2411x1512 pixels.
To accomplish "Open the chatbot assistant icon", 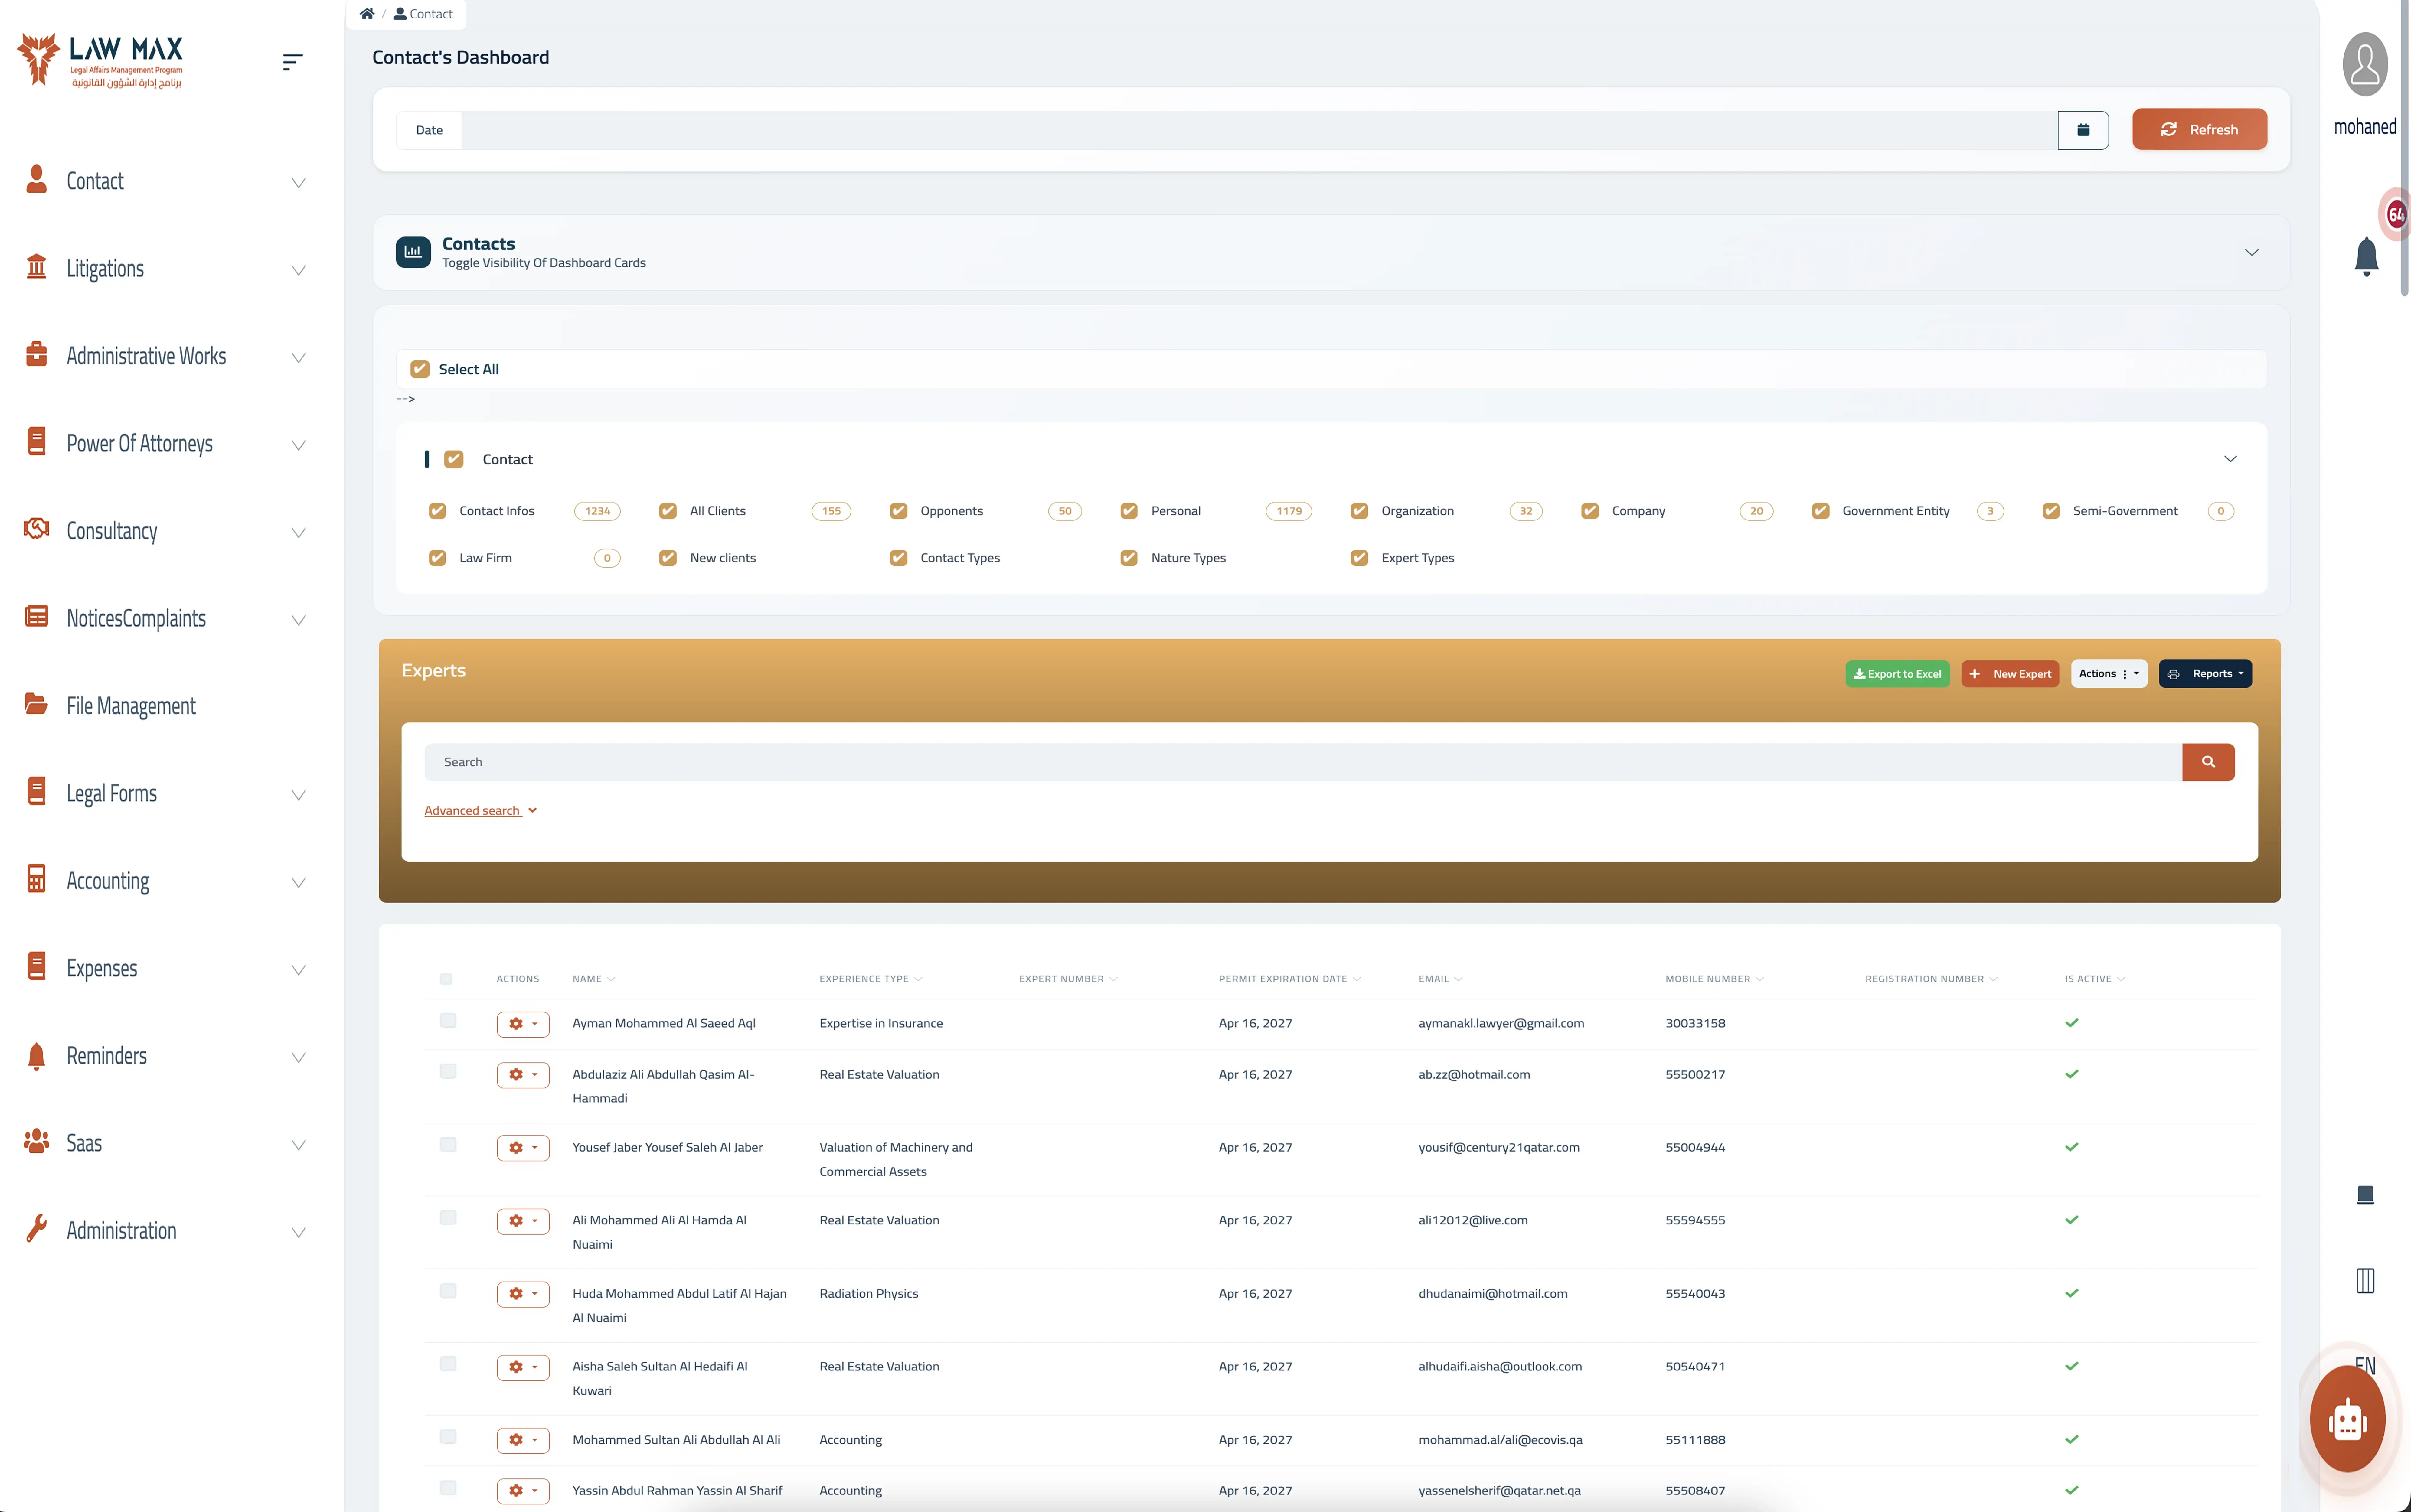I will point(2347,1419).
